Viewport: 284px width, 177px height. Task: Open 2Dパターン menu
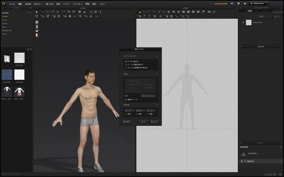(x=38, y=4)
